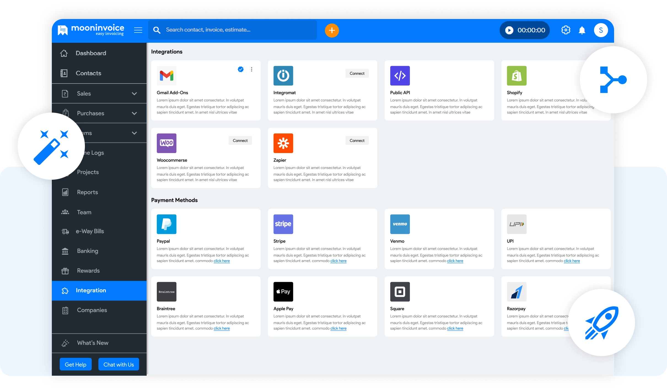Open the user avatar S
Viewport: 667px width, 390px height.
click(601, 30)
